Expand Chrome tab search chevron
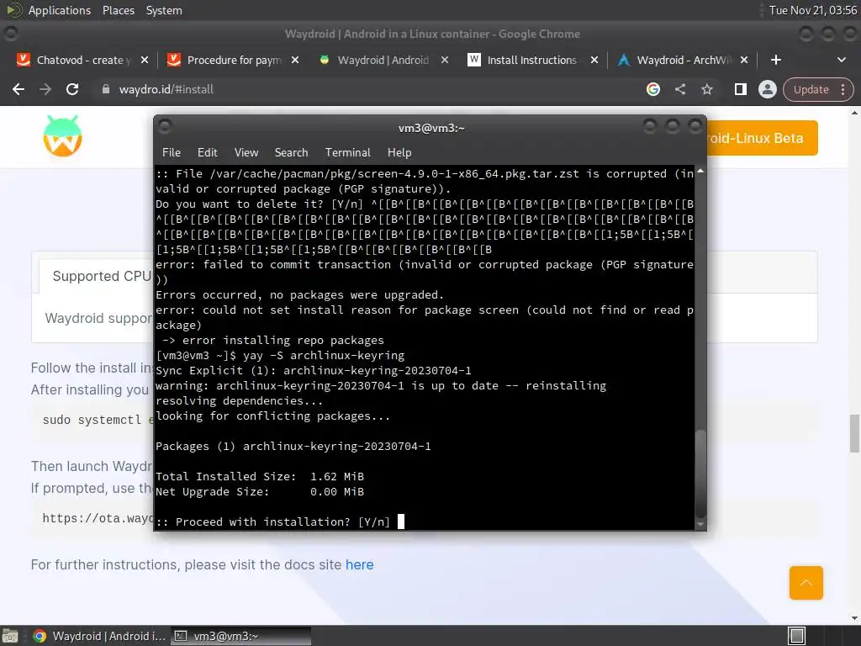861x646 pixels. (x=841, y=60)
